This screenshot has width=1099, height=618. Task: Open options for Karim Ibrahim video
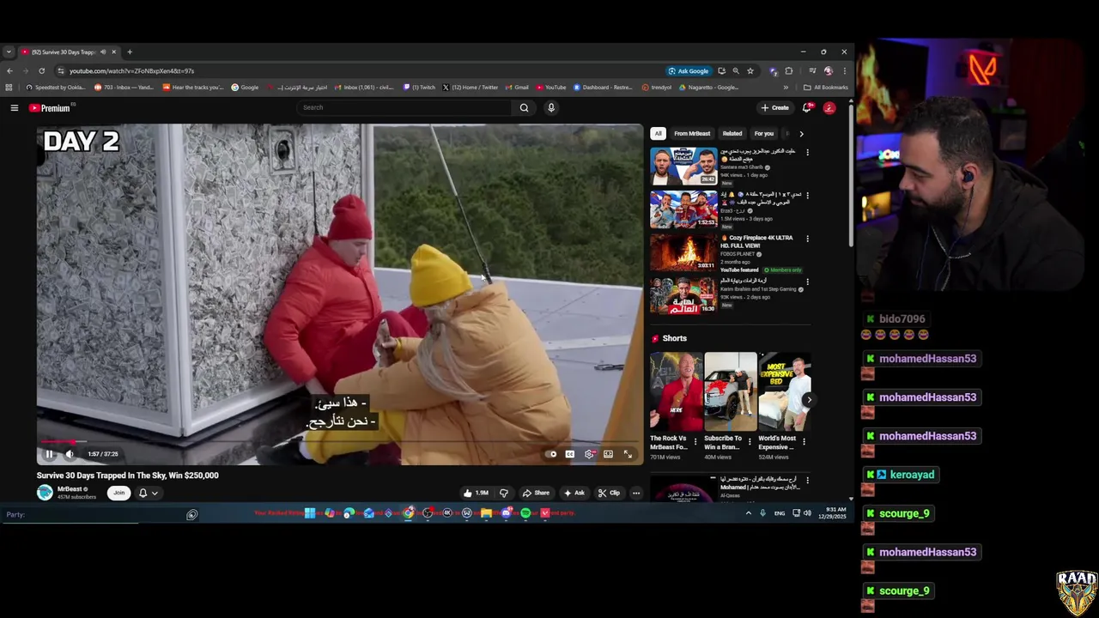point(807,282)
